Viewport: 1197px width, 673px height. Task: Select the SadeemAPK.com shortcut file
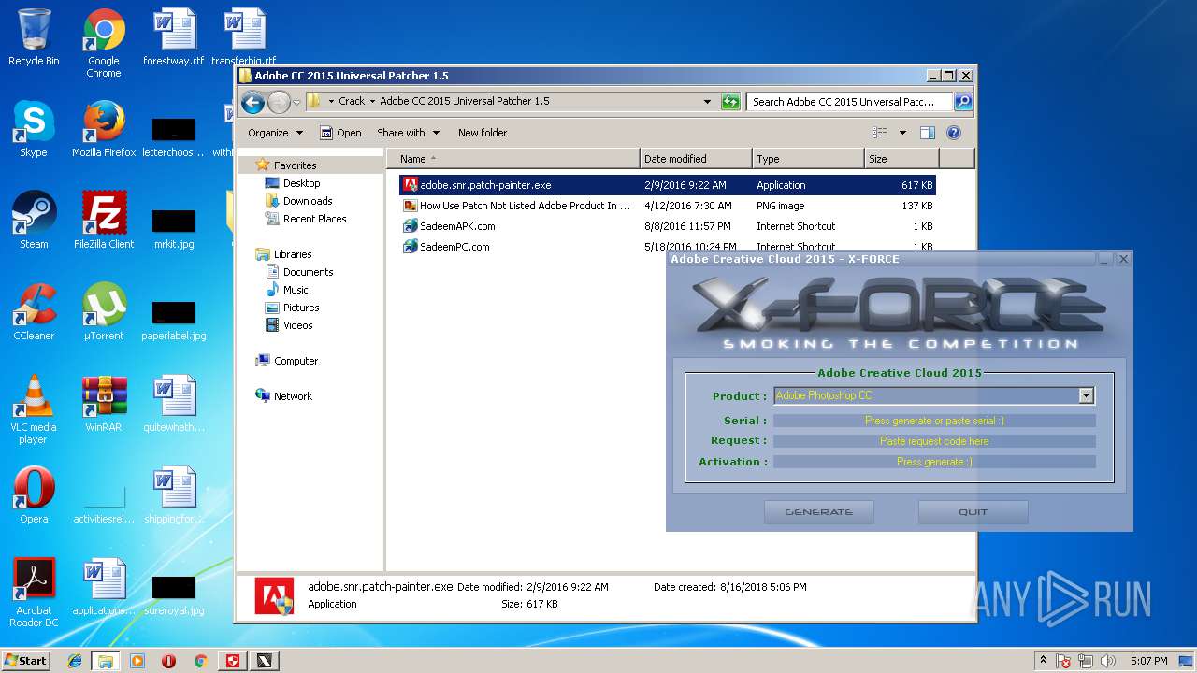pyautogui.click(x=457, y=226)
